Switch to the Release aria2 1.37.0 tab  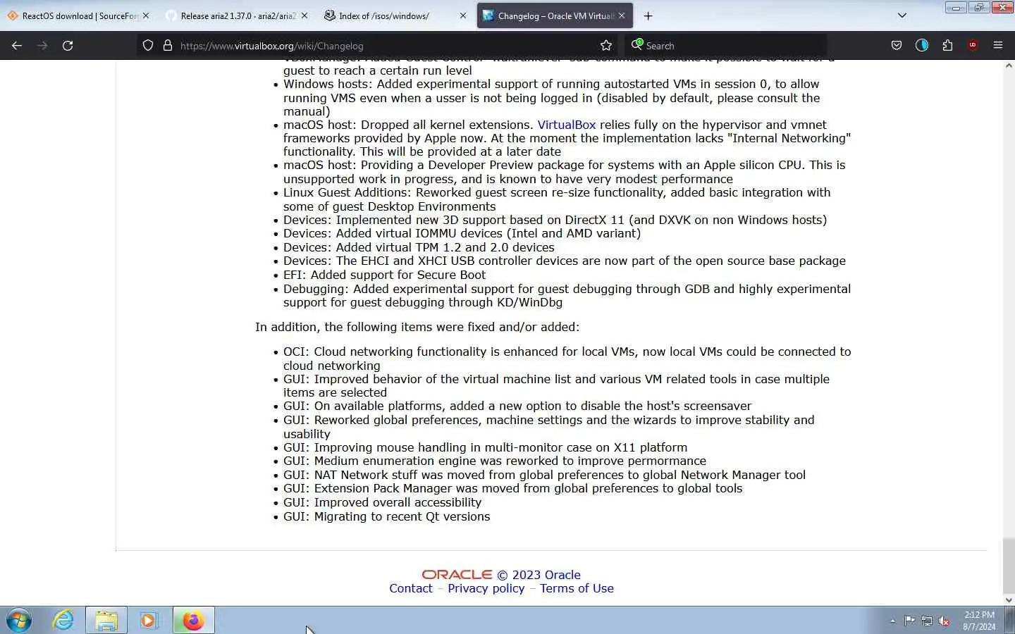click(237, 15)
